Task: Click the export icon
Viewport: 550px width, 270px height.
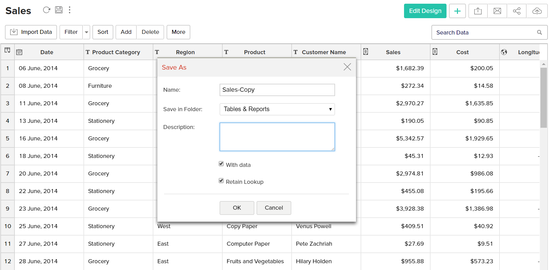Action: tap(478, 11)
